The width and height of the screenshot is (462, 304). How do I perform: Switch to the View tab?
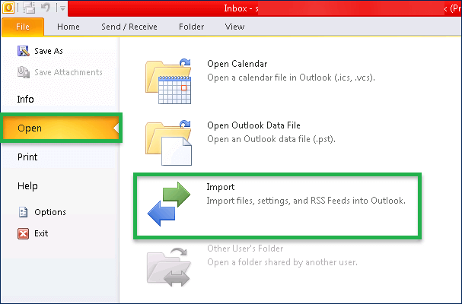234,27
